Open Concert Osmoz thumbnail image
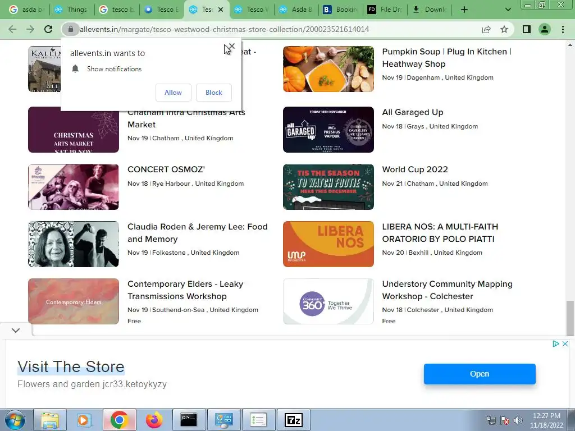 pos(74,187)
